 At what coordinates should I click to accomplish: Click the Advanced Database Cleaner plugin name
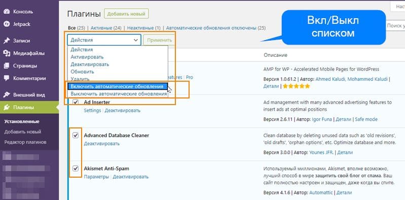[117, 136]
